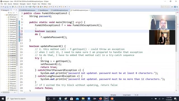Expand the ETracker file tree node
The height and width of the screenshot is (101, 179).
pyautogui.click(x=7, y=43)
